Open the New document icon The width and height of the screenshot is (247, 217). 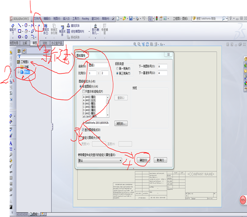[x=118, y=18]
